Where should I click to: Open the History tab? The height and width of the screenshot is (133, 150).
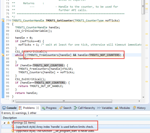click(x=139, y=108)
